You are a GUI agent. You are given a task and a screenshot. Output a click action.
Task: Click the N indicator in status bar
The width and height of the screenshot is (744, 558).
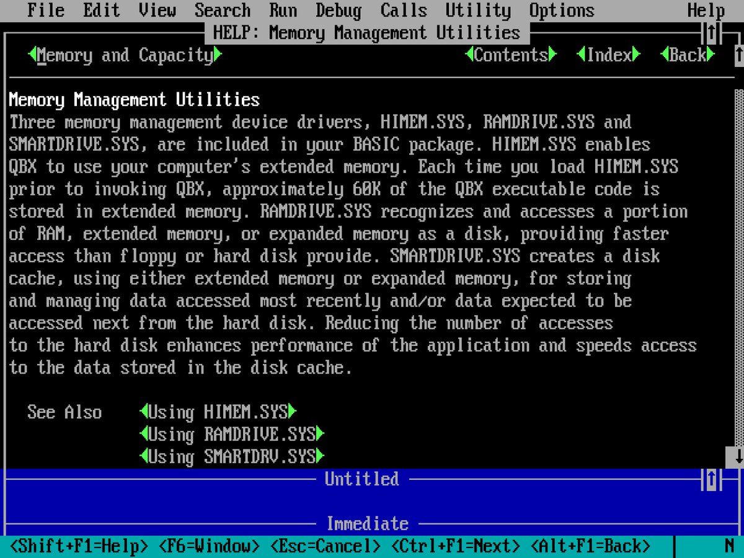[x=729, y=546]
